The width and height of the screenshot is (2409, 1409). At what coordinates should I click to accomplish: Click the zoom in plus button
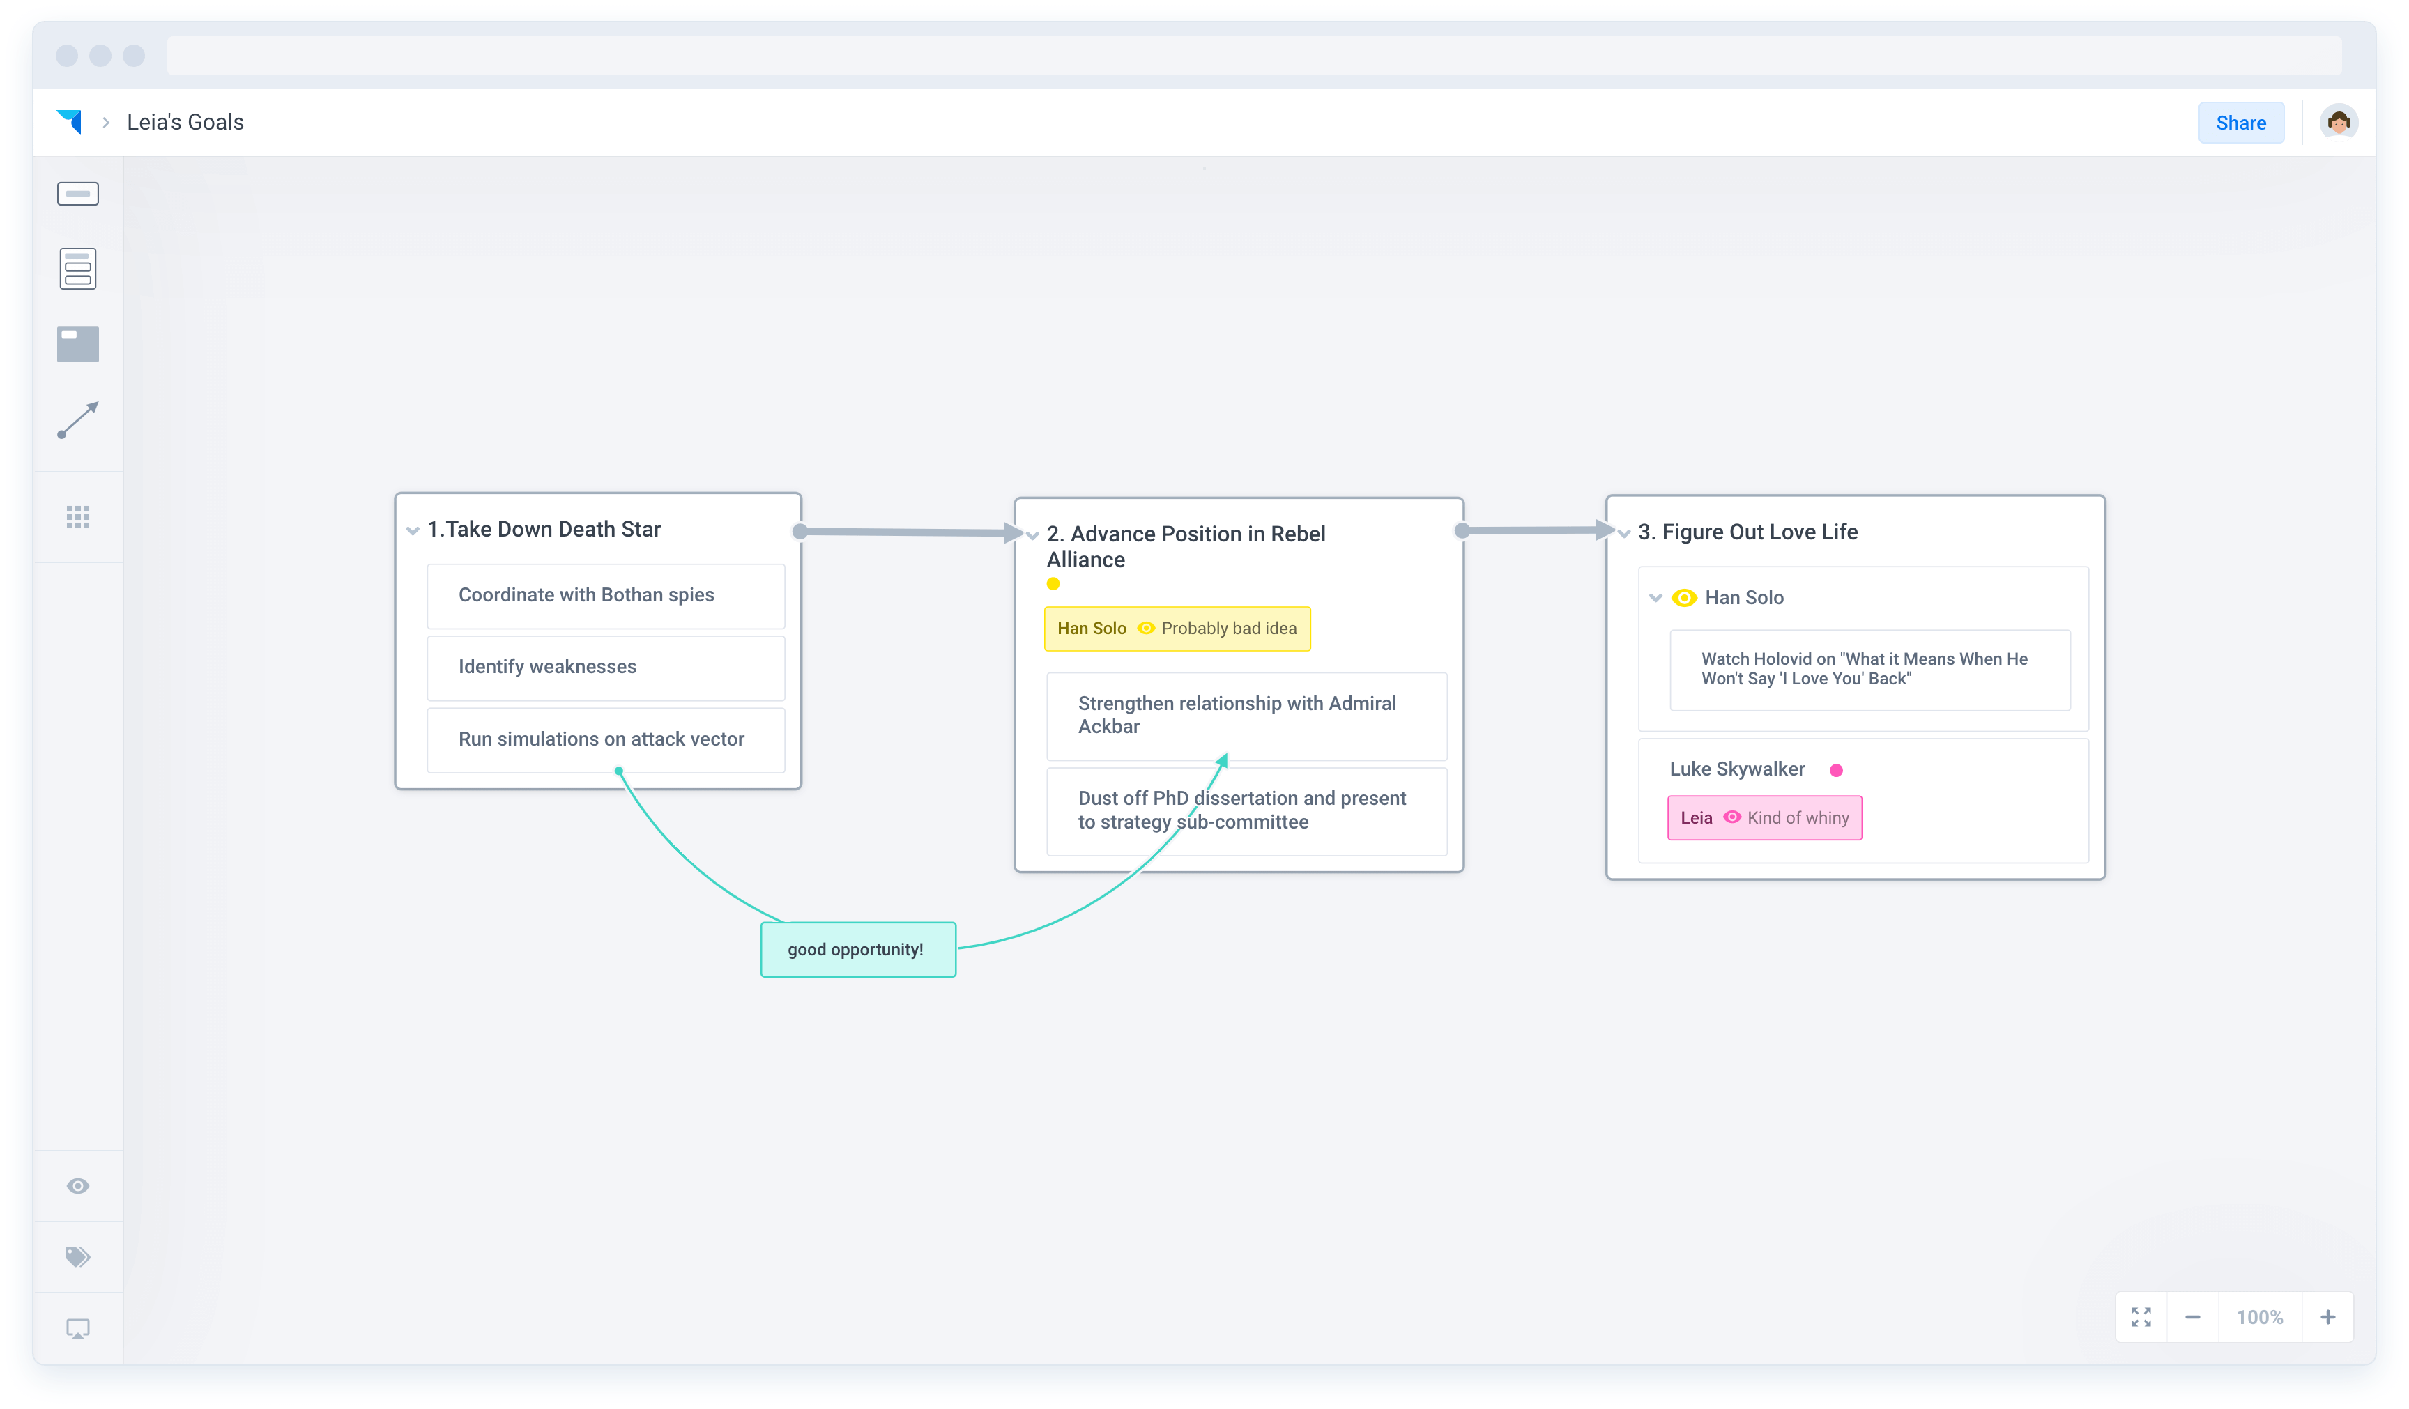click(x=2327, y=1317)
